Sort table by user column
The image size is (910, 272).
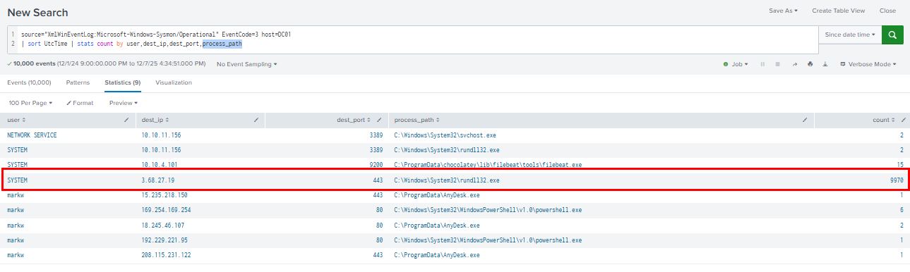point(17,120)
